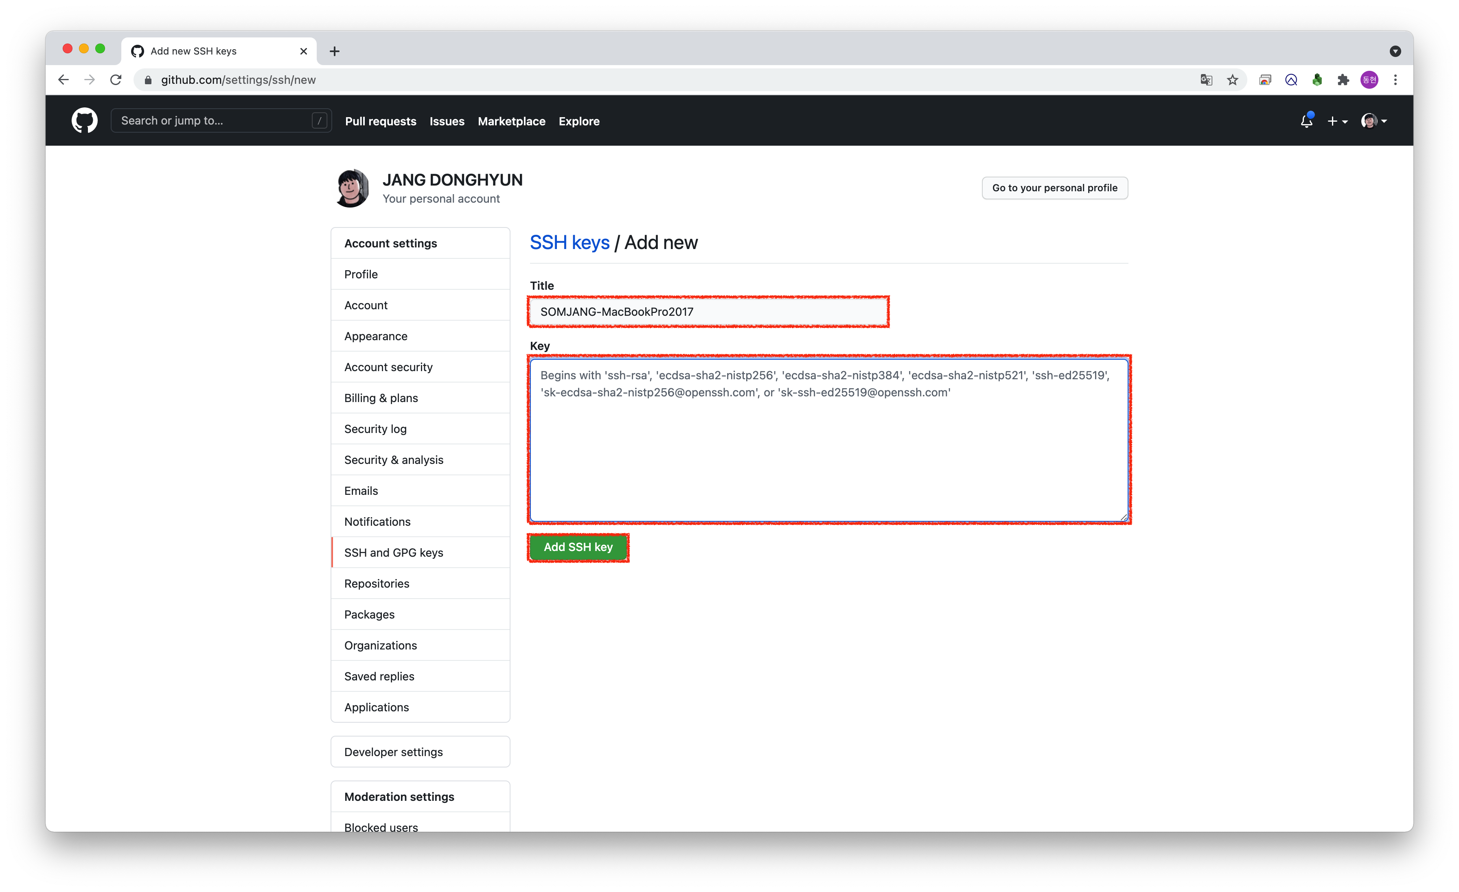Viewport: 1459px width, 892px height.
Task: Open Pull requests in top navigation
Action: coord(381,121)
